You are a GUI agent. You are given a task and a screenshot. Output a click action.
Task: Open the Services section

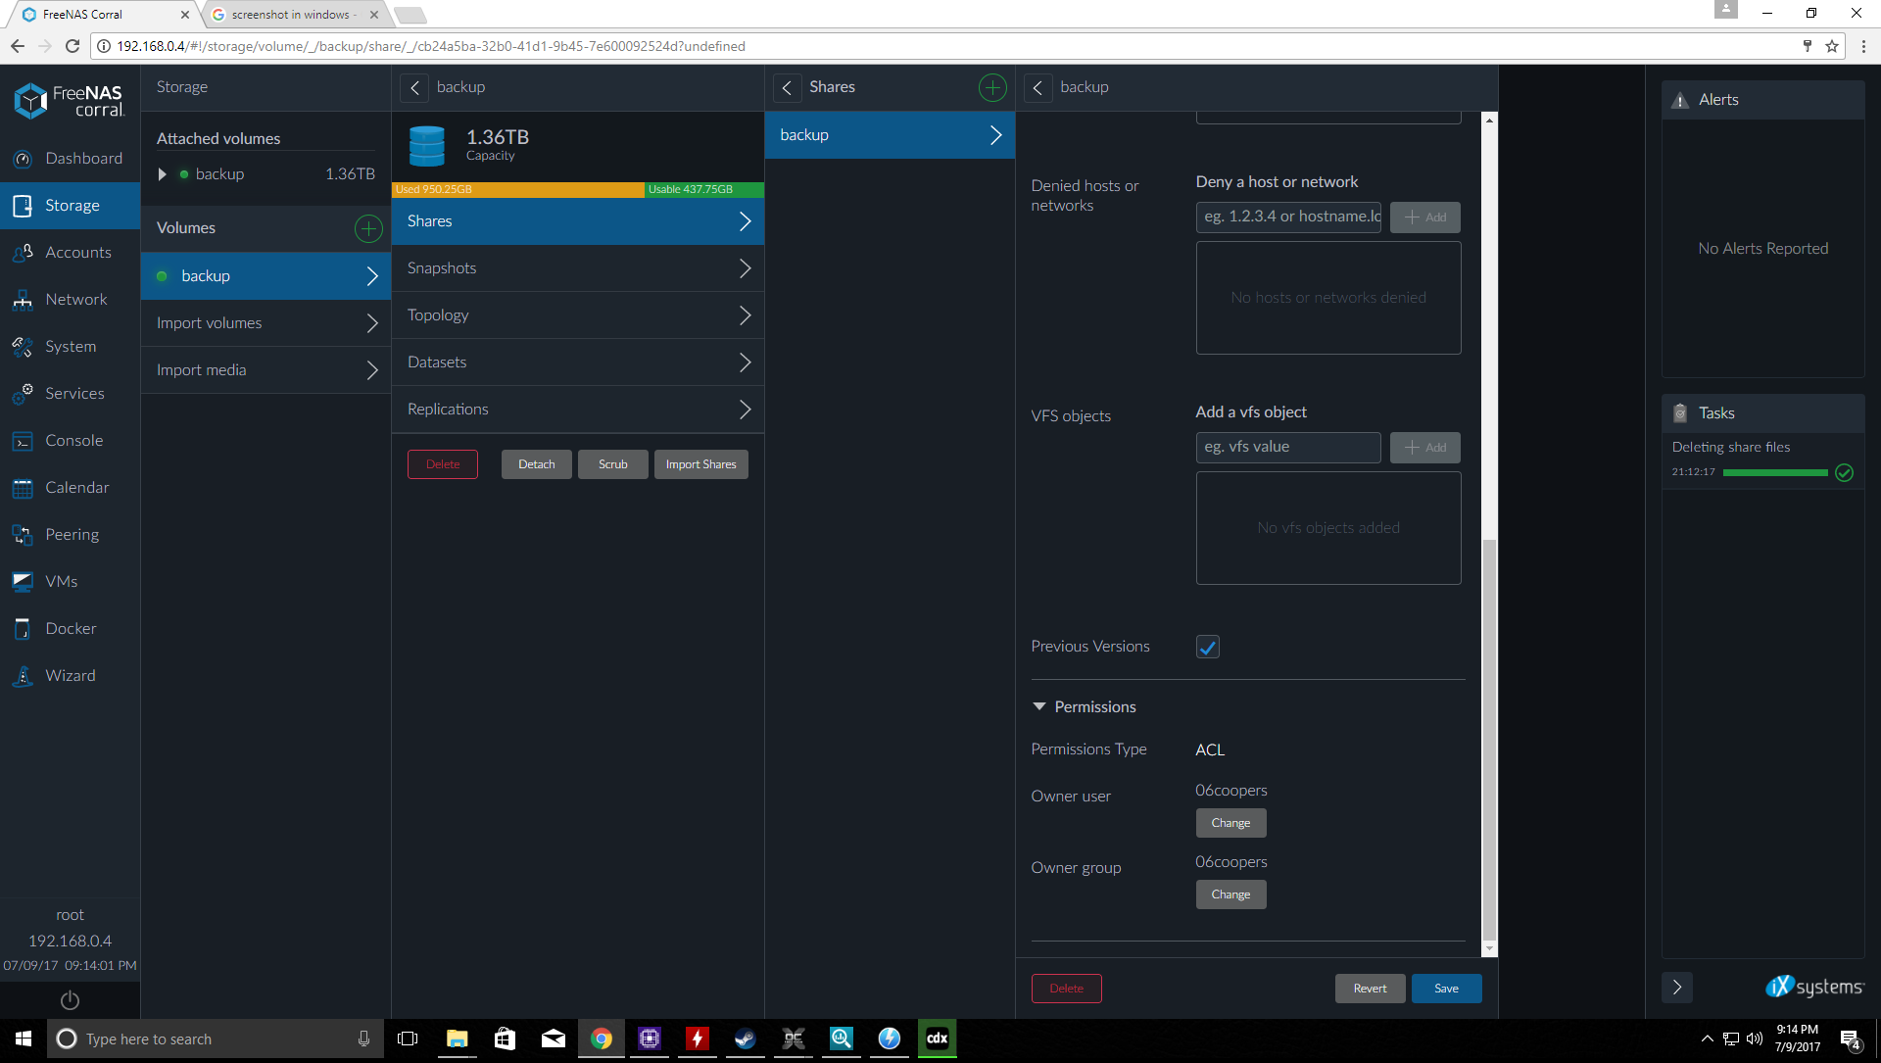pos(70,393)
